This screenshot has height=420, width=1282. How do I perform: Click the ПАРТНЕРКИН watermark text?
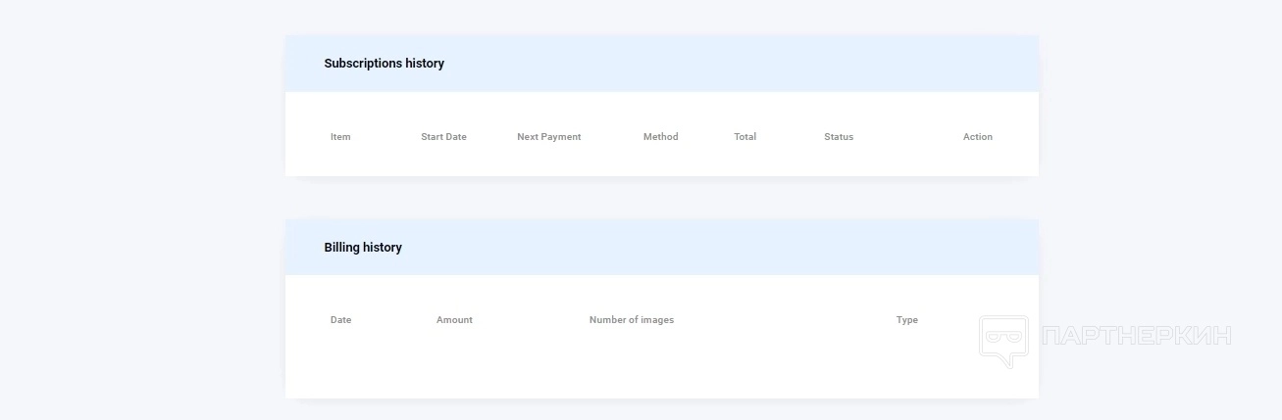pyautogui.click(x=1136, y=337)
